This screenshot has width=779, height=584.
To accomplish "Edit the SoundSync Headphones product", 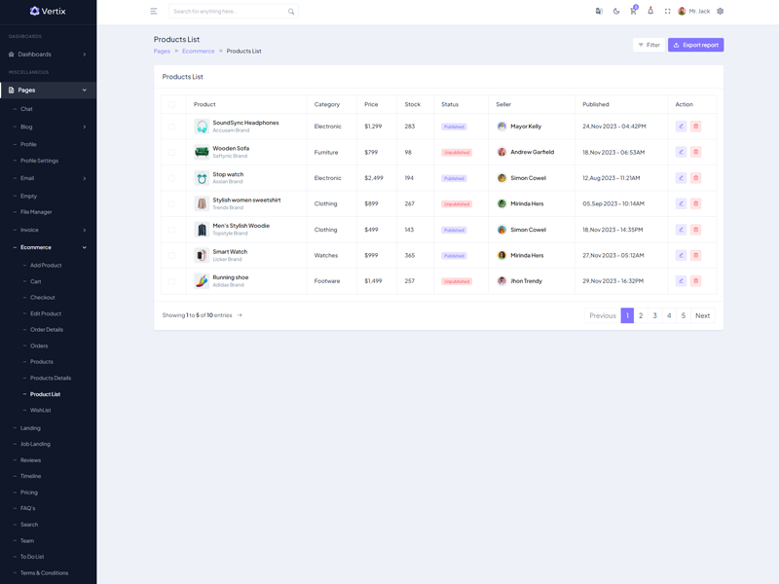I will [681, 127].
